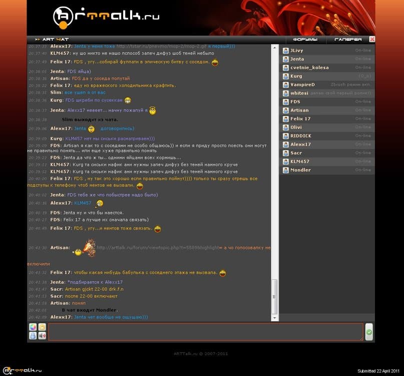This screenshot has width=404, height=376.
Task: Close the chat with the red X
Action: pyautogui.click(x=372, y=39)
